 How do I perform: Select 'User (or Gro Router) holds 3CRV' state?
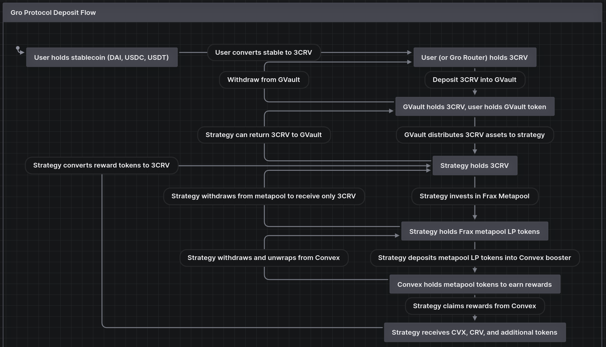point(475,57)
